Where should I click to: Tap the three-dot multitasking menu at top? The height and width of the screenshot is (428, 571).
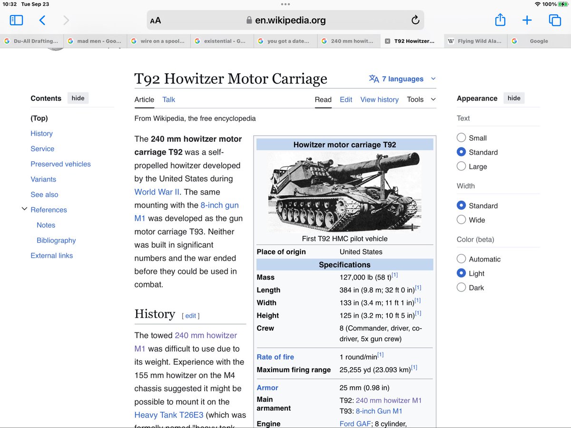(285, 4)
